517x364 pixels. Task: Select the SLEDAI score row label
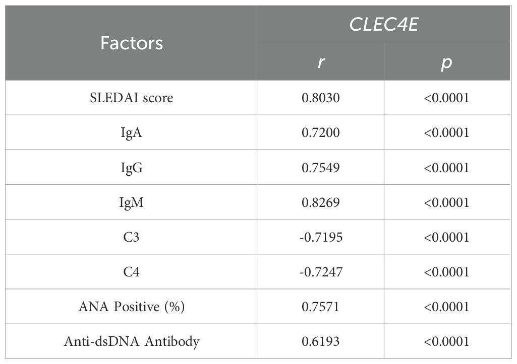tap(132, 98)
